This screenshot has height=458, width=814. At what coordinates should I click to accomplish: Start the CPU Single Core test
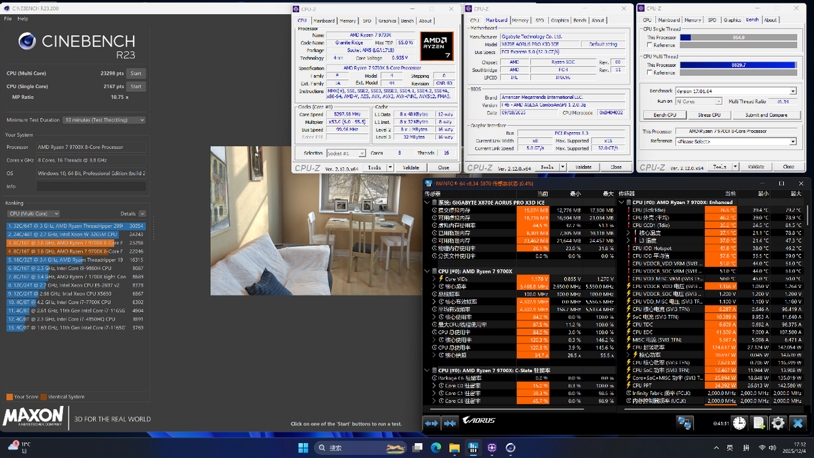tap(136, 86)
